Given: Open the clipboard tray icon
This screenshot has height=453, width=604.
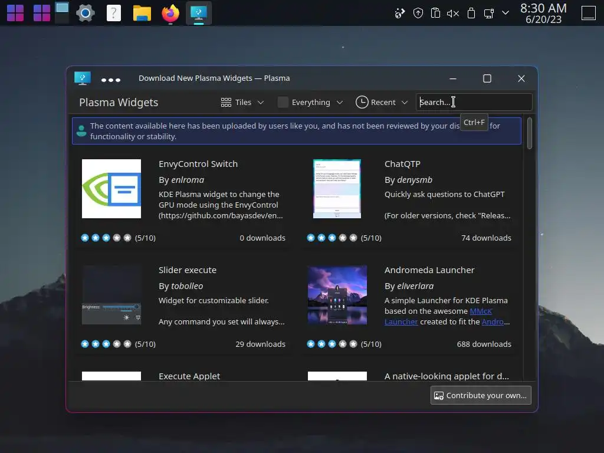Looking at the screenshot, I should click(x=435, y=14).
